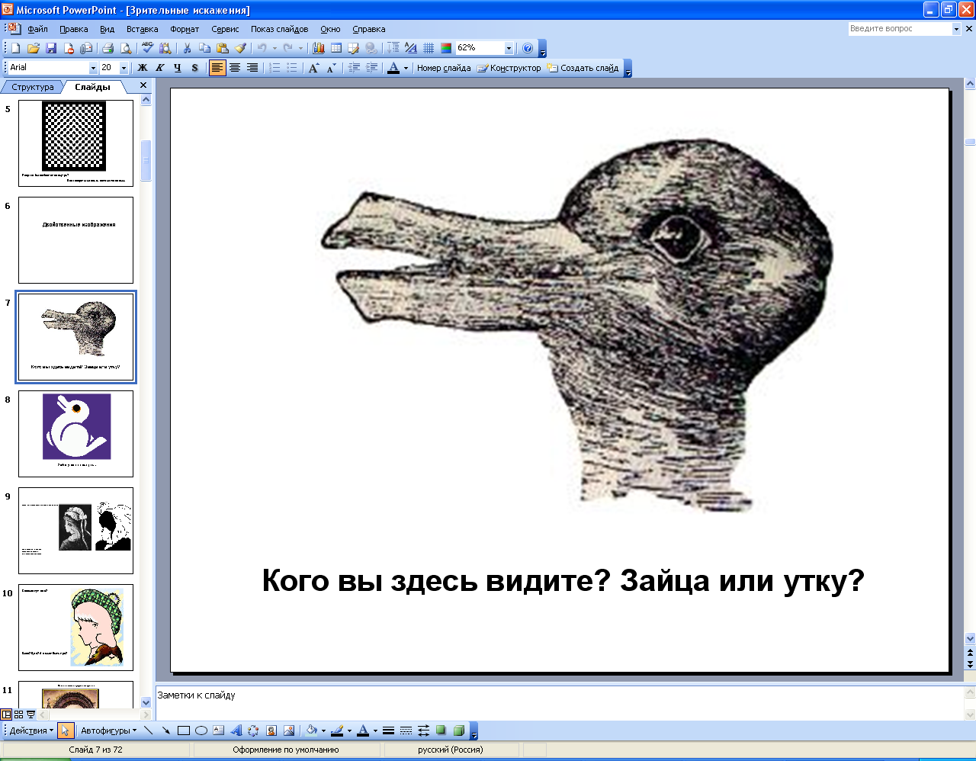Print the presentation
976x761 pixels.
(108, 48)
